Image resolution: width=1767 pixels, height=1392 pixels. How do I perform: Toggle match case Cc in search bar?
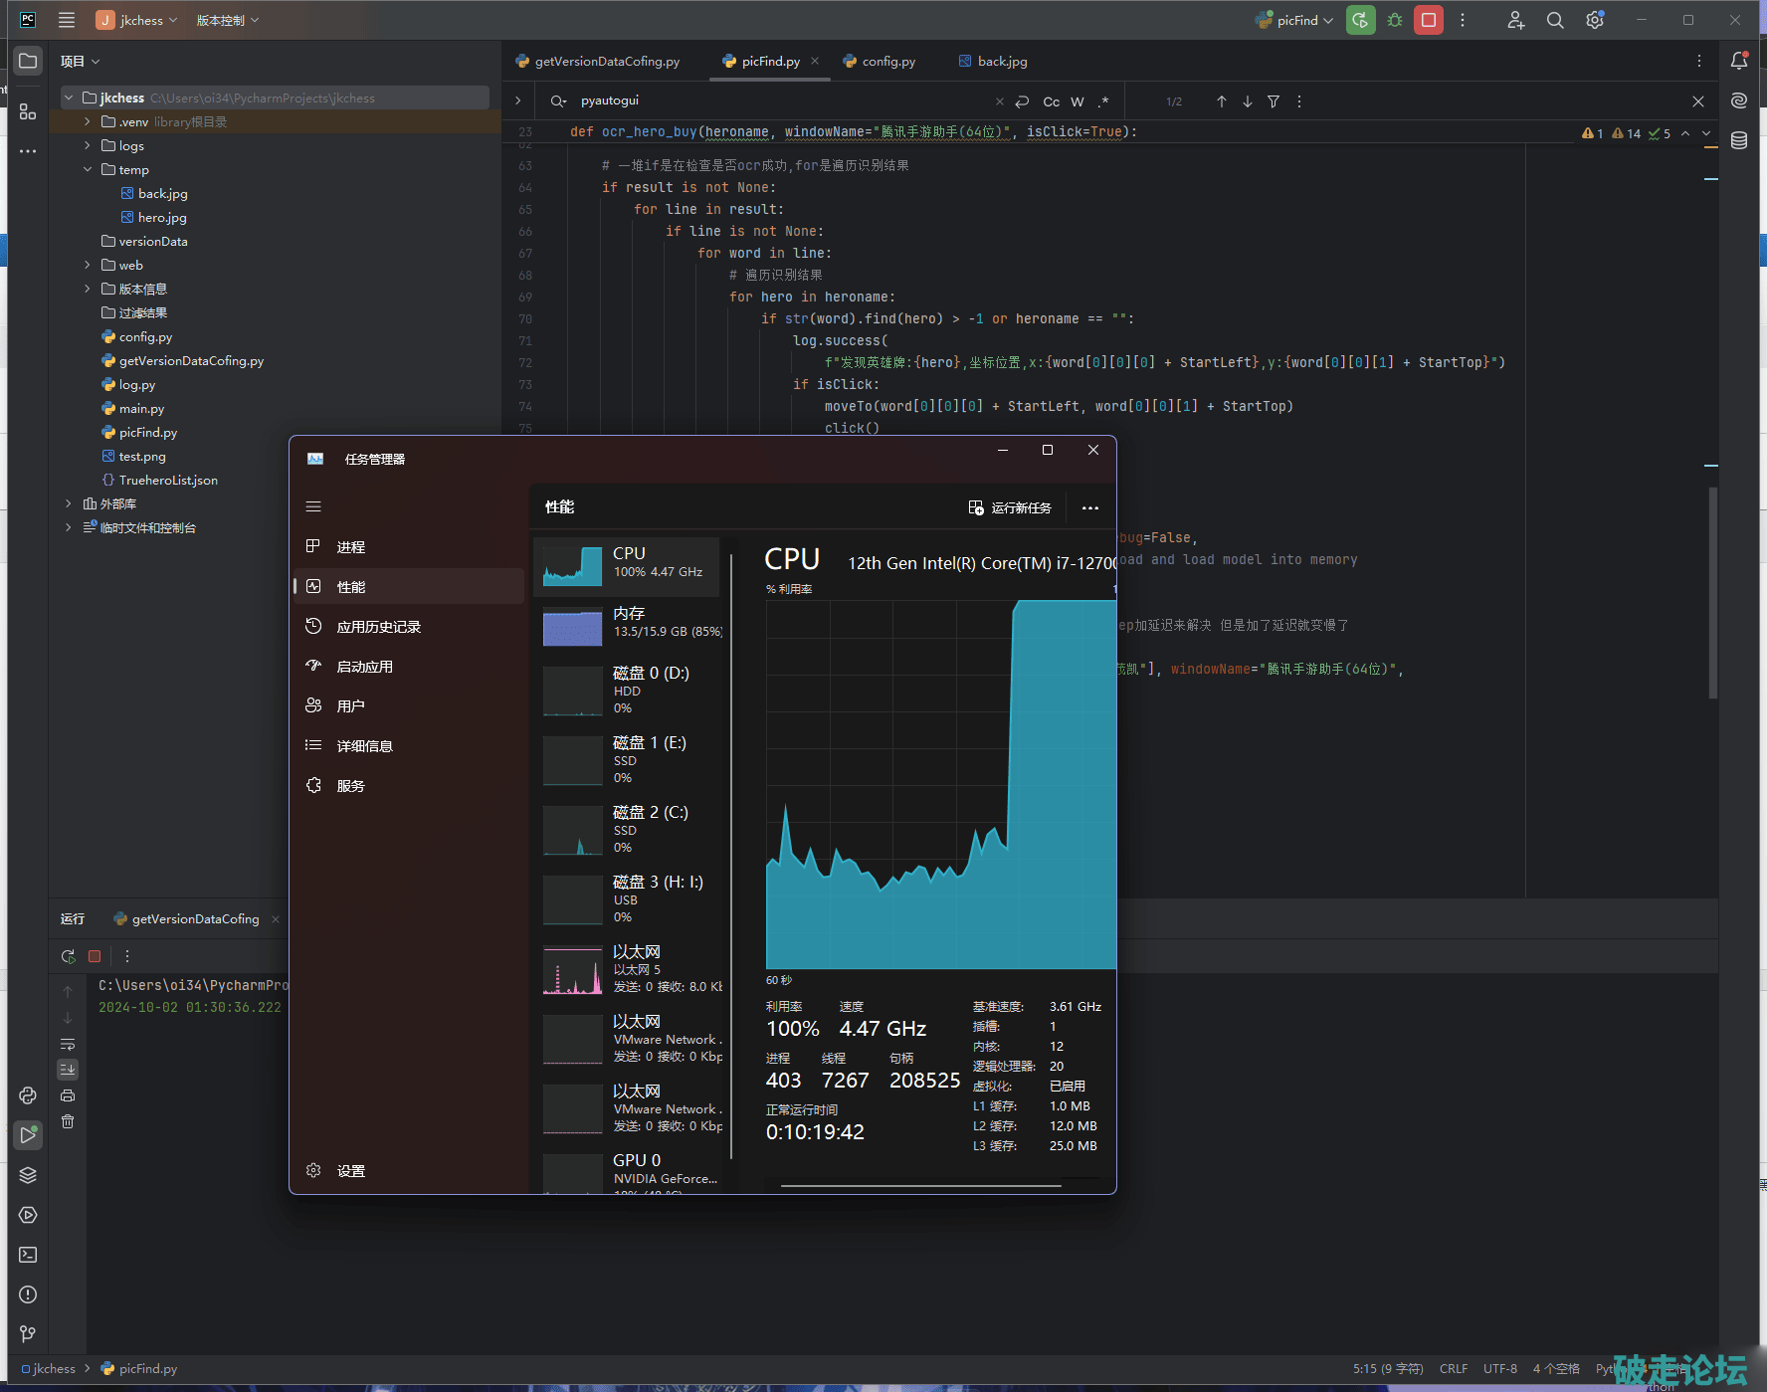pos(1051,101)
